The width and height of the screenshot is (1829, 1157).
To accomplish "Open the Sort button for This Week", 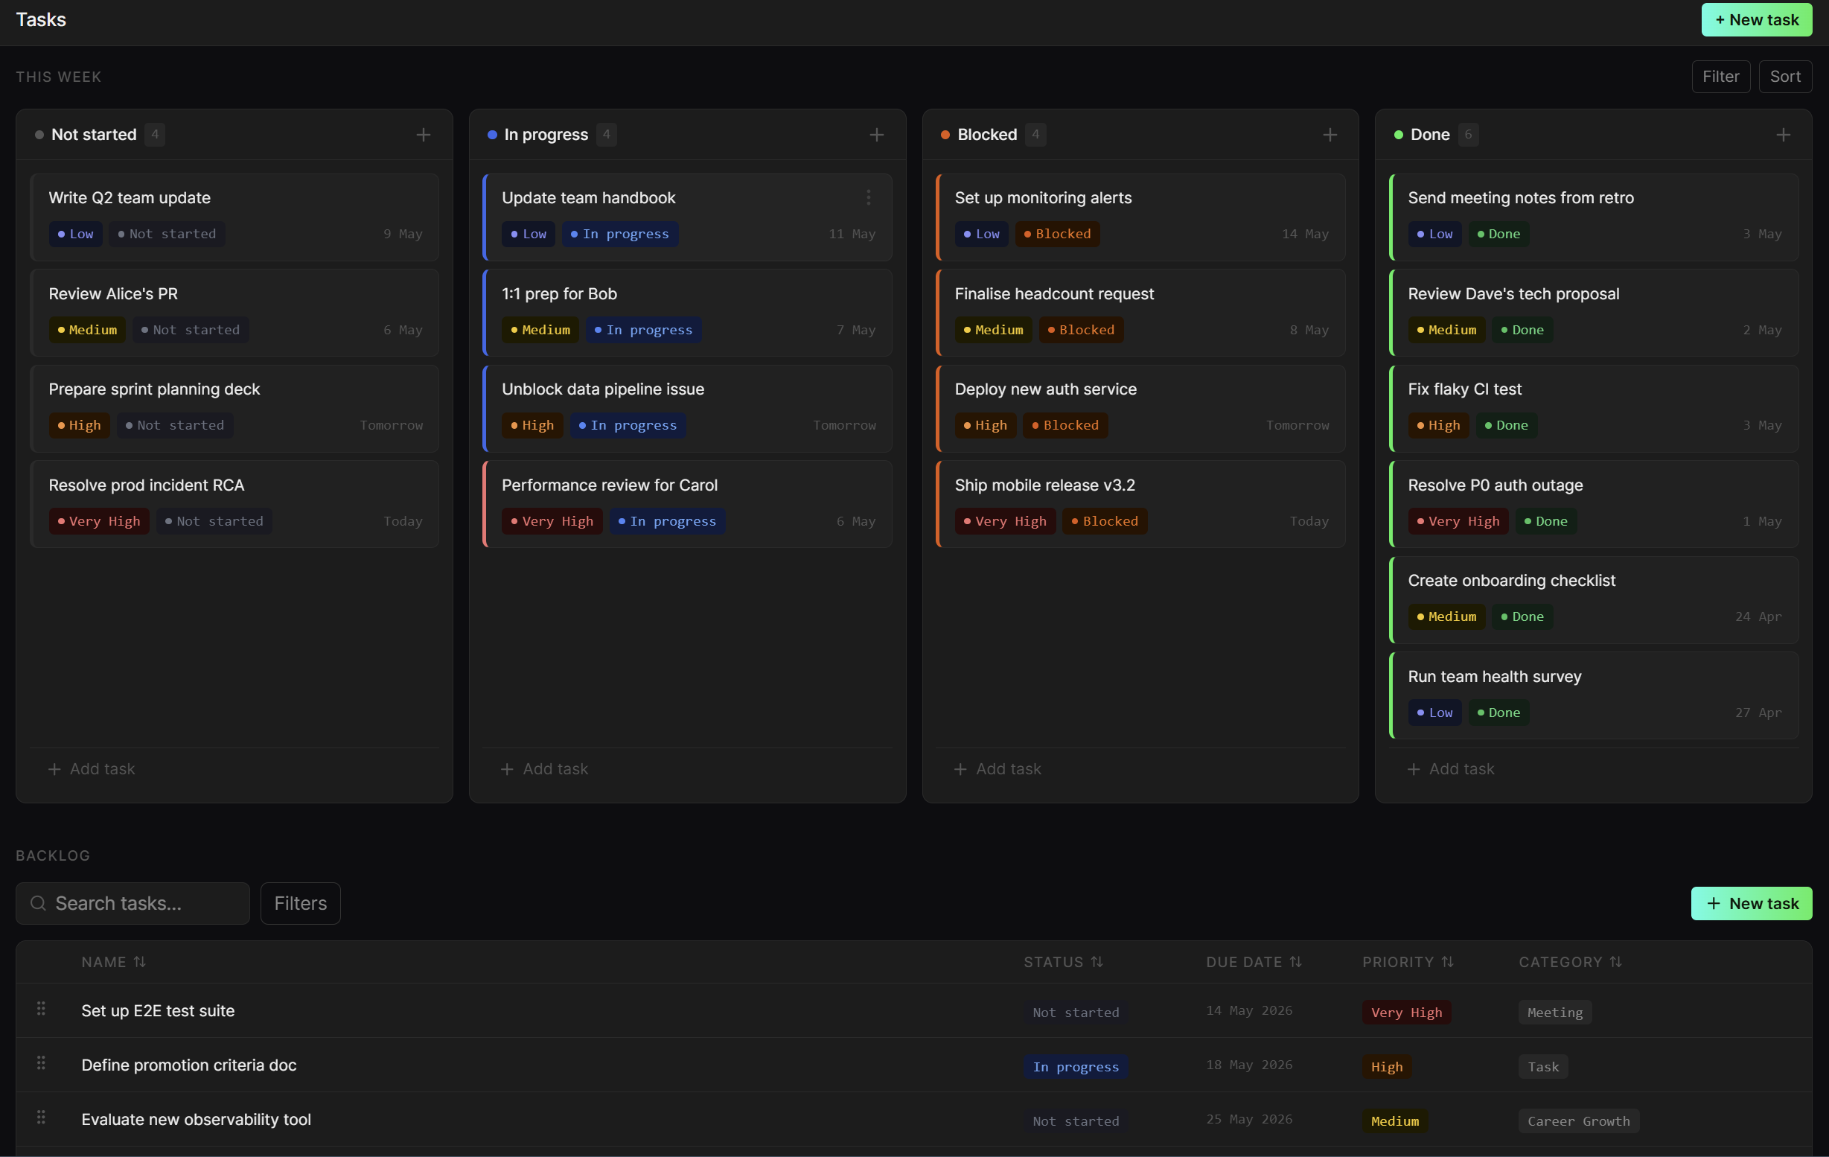I will [1785, 77].
